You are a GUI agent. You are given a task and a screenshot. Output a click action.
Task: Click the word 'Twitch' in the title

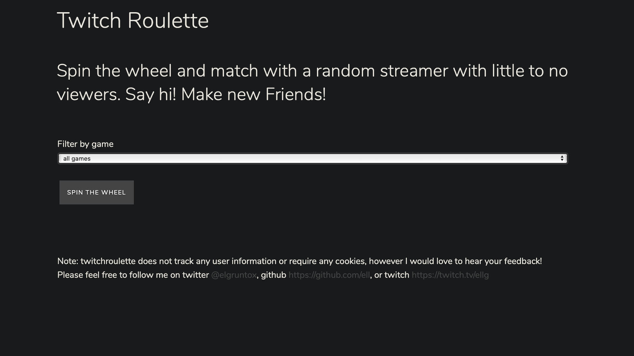pyautogui.click(x=89, y=20)
